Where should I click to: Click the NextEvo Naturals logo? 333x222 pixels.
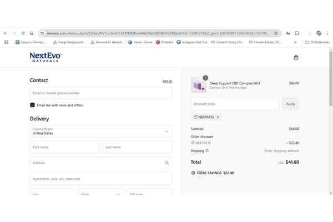coord(46,57)
